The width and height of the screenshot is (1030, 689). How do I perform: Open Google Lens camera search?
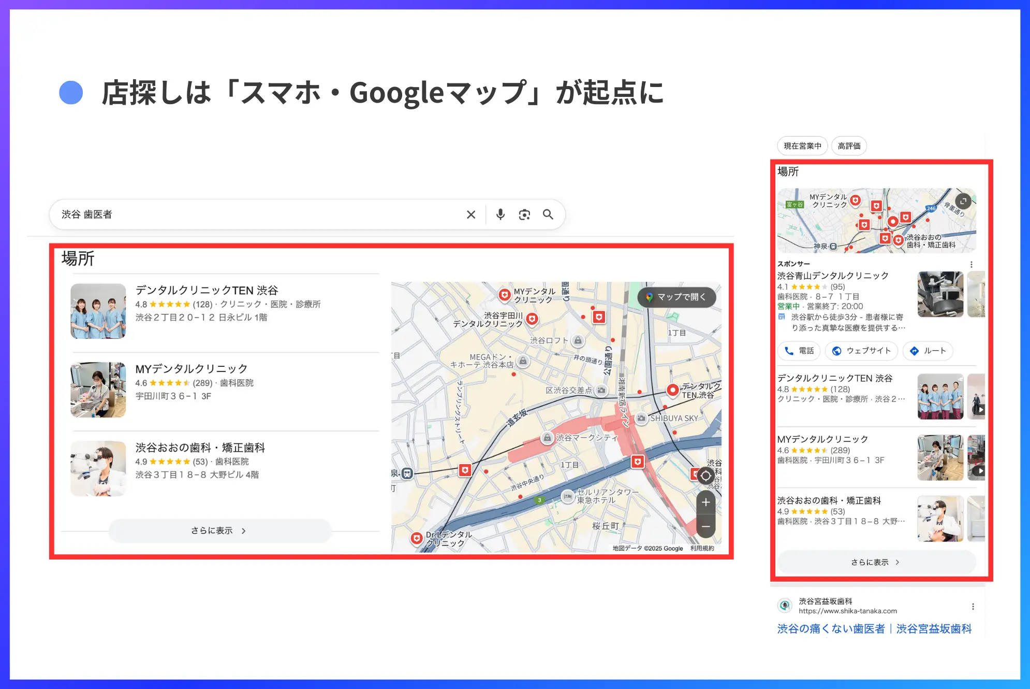pyautogui.click(x=524, y=214)
